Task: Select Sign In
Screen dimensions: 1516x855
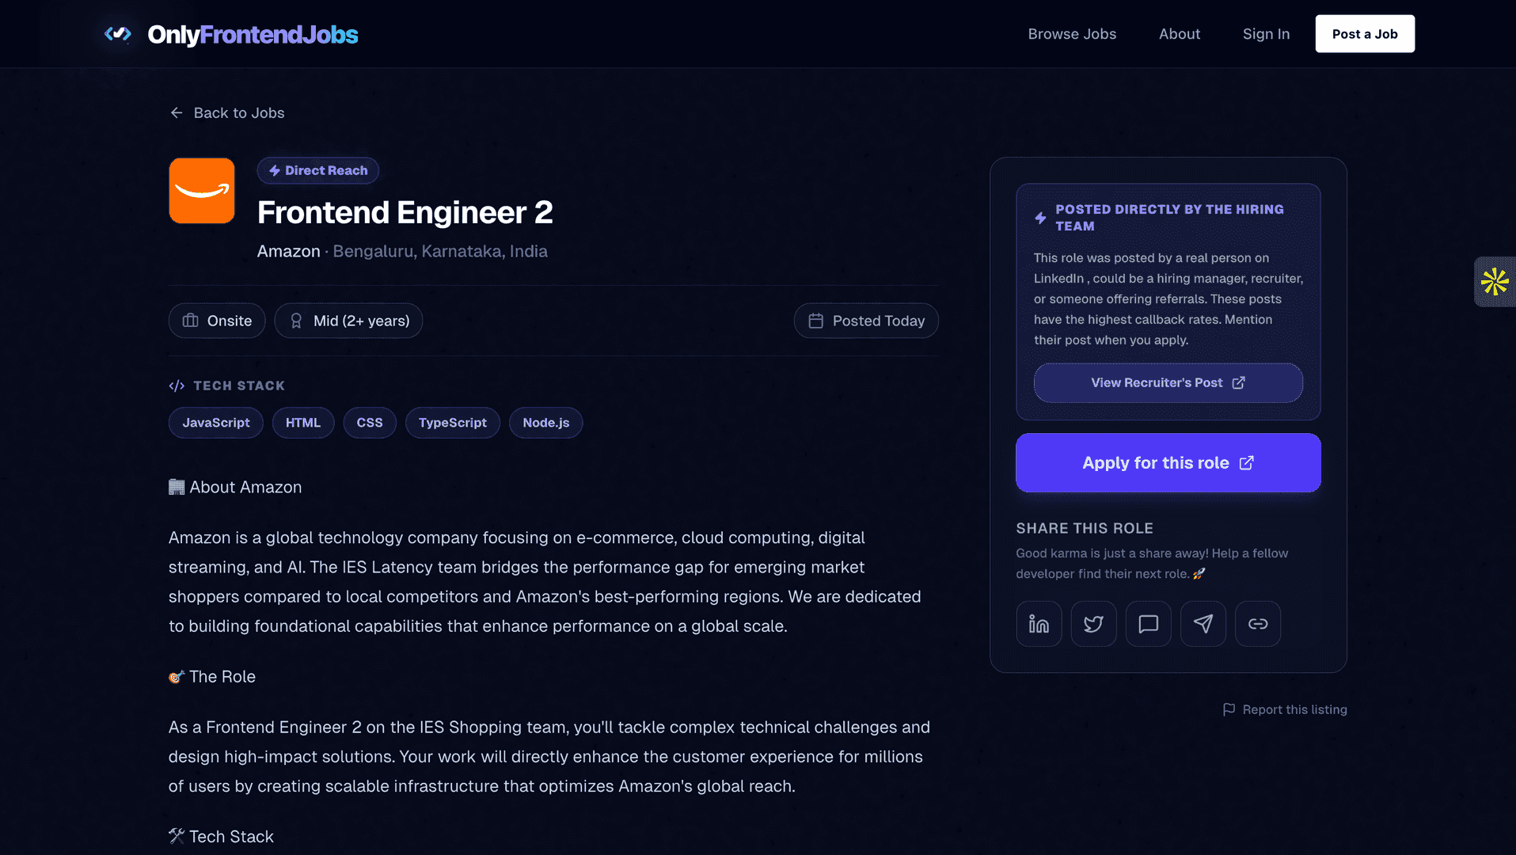Action: coord(1266,33)
